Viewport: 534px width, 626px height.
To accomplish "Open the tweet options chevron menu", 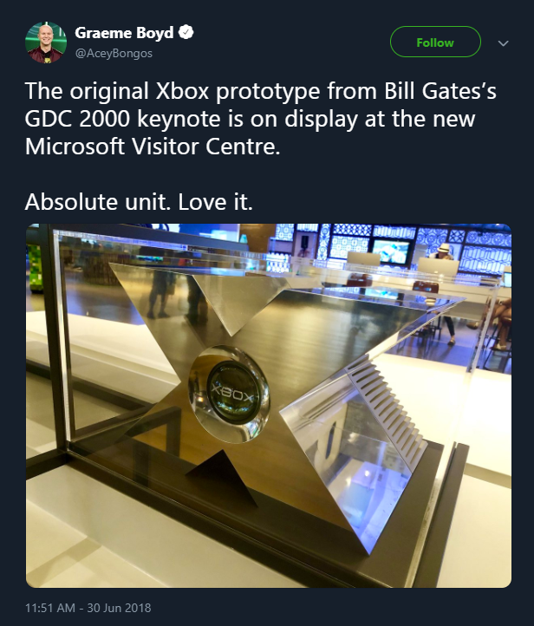I will 504,43.
